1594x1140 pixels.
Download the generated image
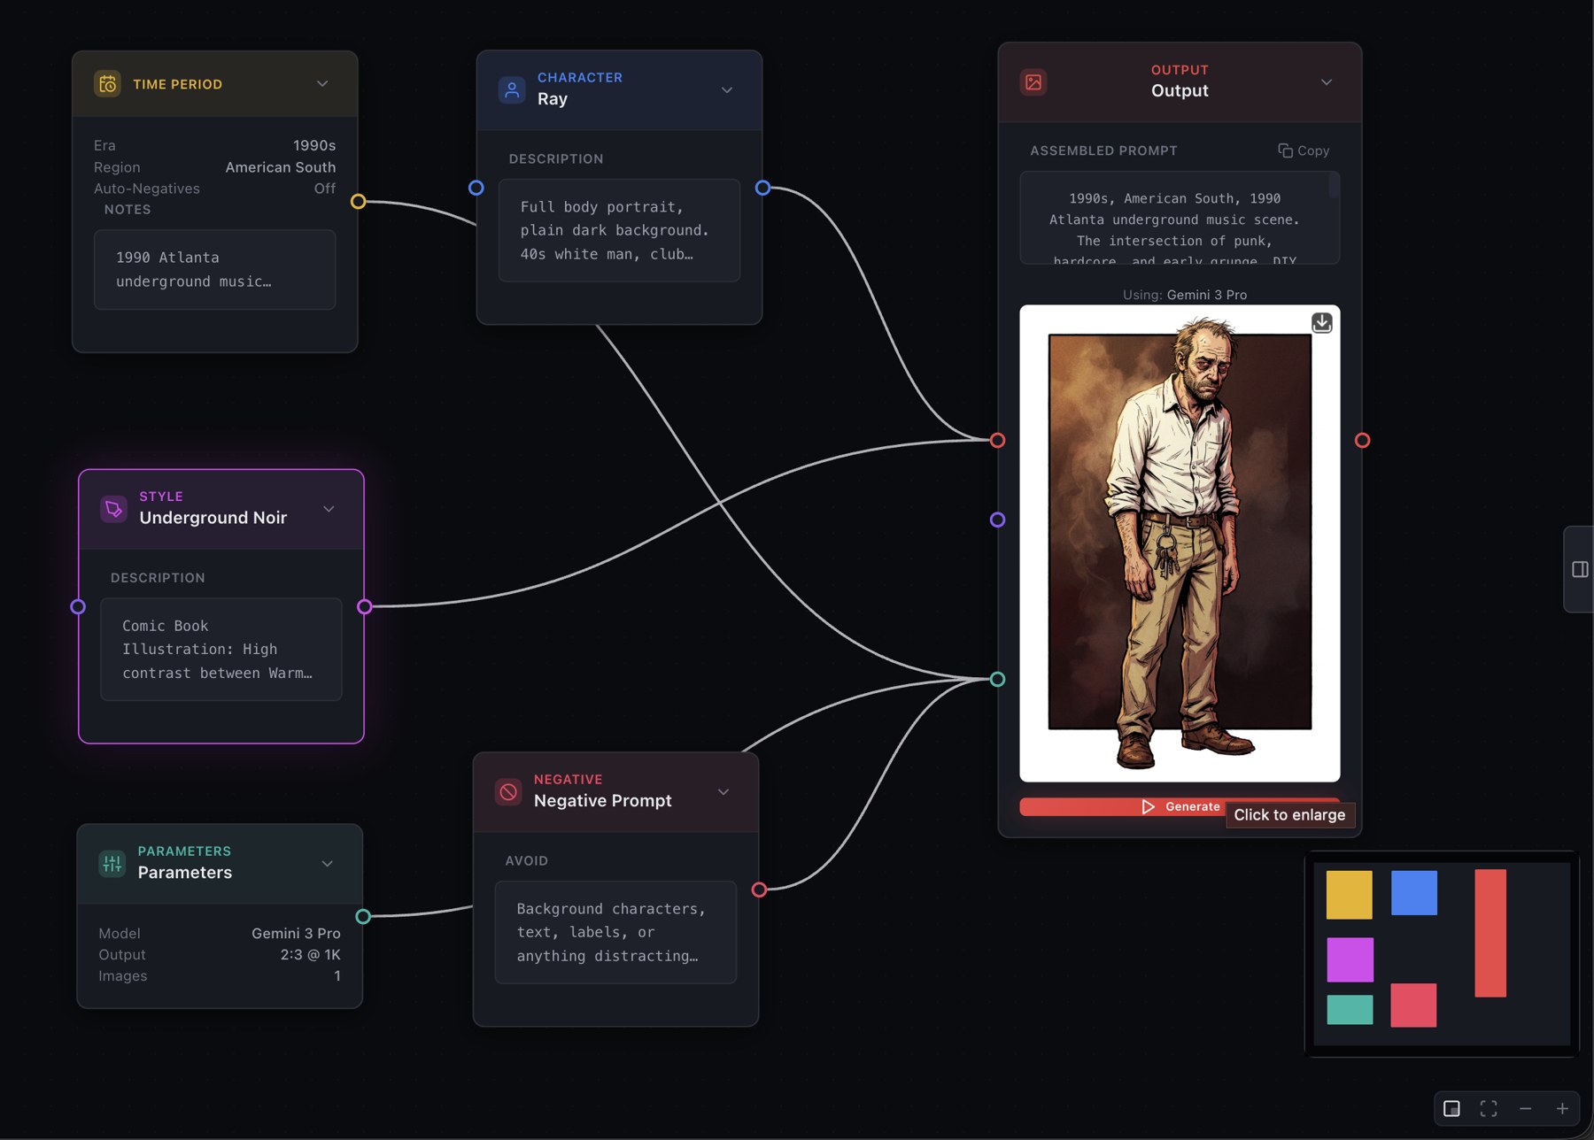[x=1321, y=323]
